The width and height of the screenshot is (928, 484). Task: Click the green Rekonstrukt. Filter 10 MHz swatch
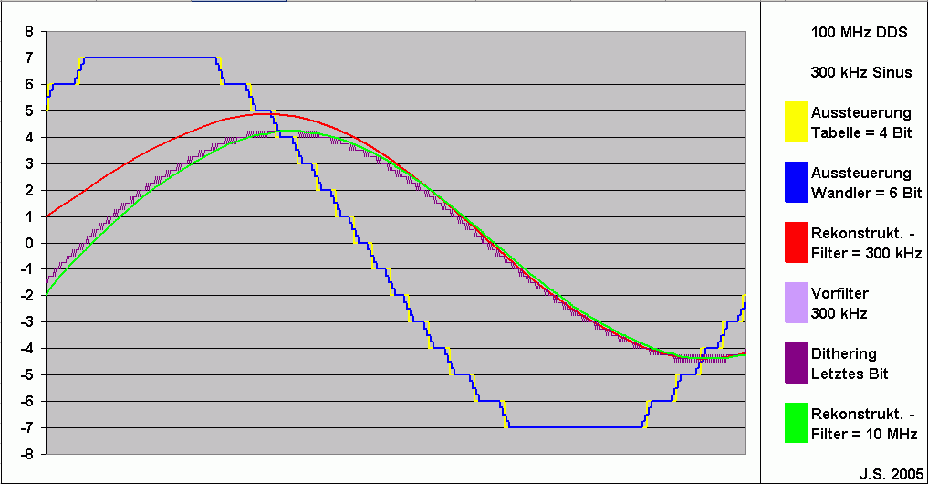coord(796,423)
